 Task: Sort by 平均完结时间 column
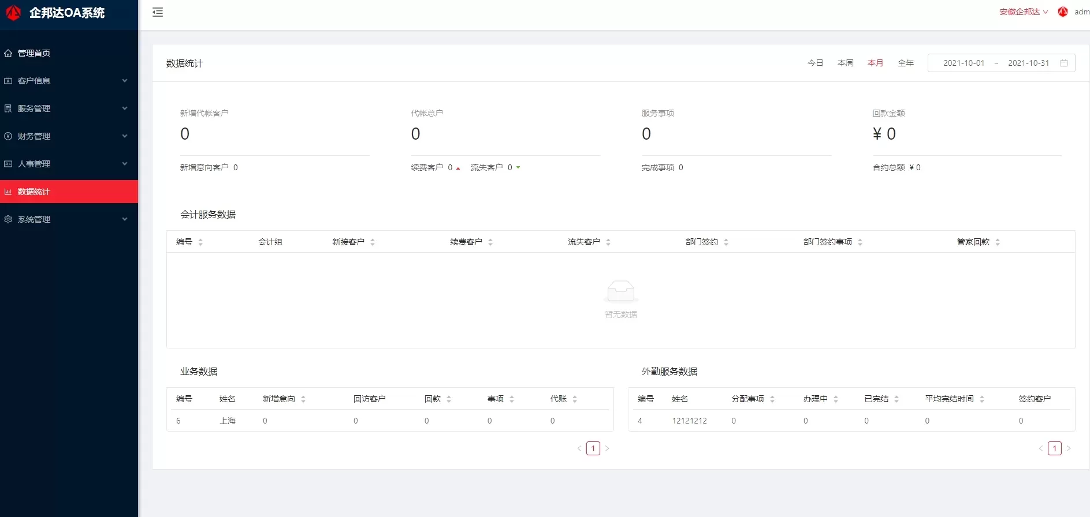(x=982, y=399)
